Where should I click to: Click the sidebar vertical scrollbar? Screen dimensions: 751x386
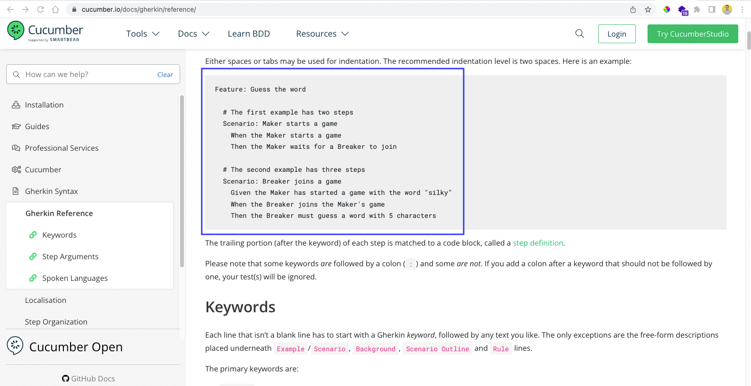pos(182,181)
